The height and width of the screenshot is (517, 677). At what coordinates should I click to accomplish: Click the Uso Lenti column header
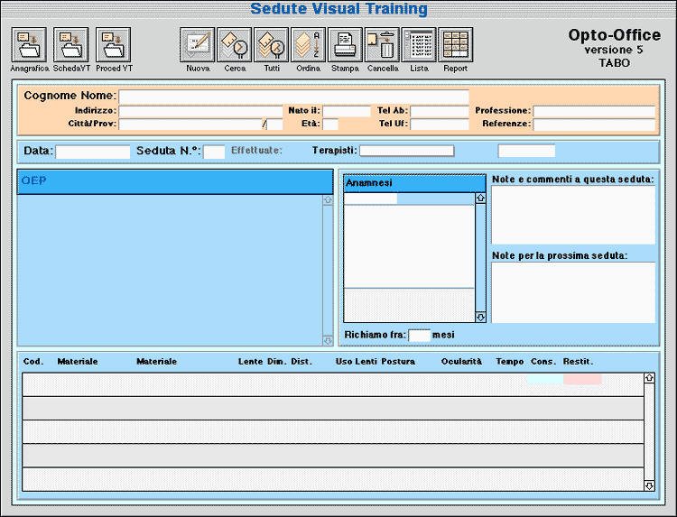[x=357, y=362]
